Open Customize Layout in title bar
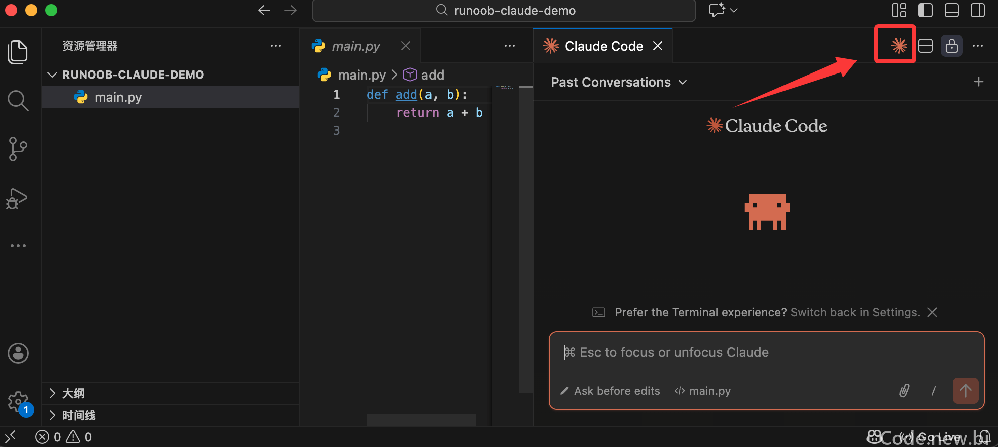Image resolution: width=998 pixels, height=447 pixels. [x=899, y=10]
